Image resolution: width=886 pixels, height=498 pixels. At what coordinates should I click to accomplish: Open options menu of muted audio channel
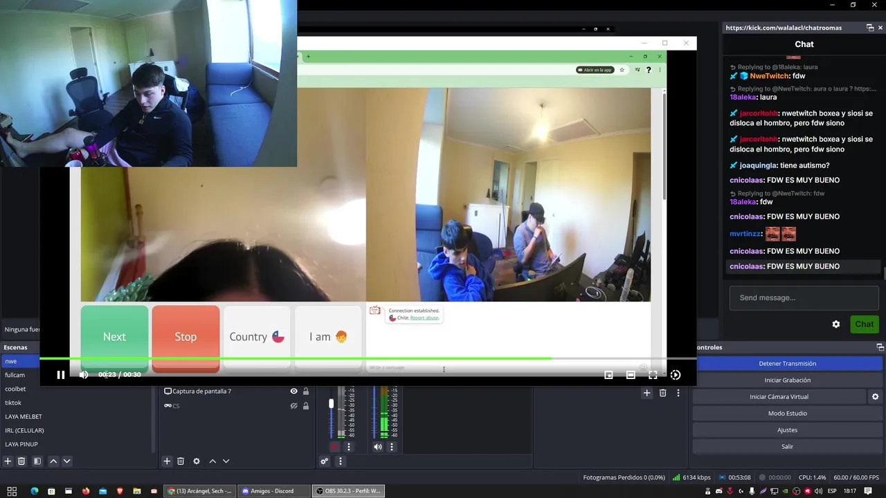(x=349, y=447)
